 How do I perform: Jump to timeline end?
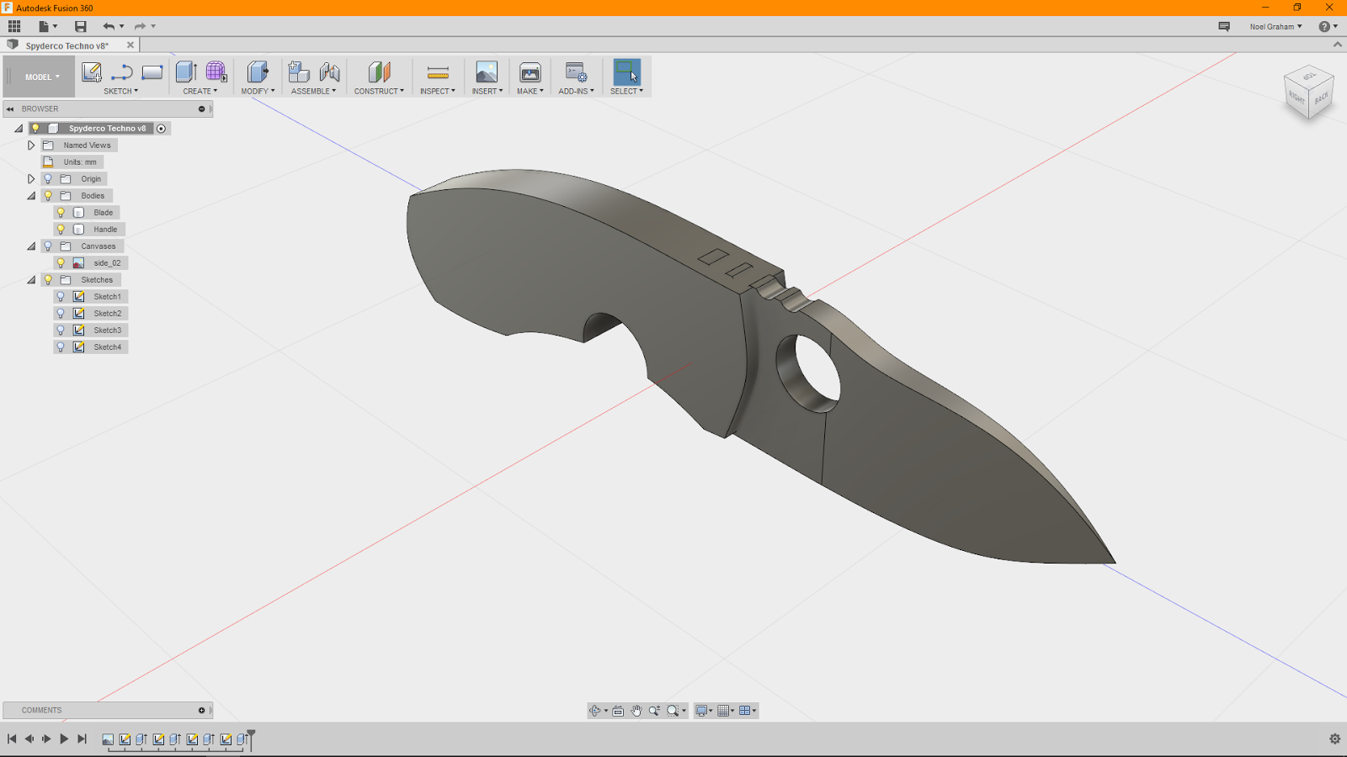click(82, 738)
